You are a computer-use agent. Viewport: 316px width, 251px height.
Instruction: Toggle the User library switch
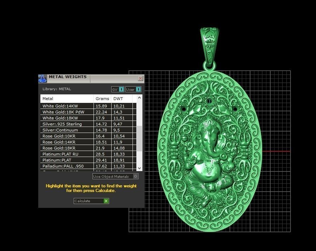134,89
